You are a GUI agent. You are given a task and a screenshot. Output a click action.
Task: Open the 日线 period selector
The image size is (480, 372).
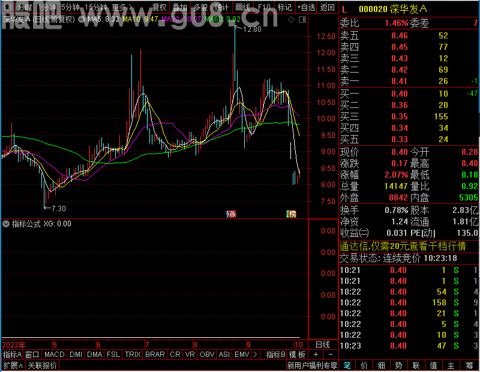click(x=323, y=345)
